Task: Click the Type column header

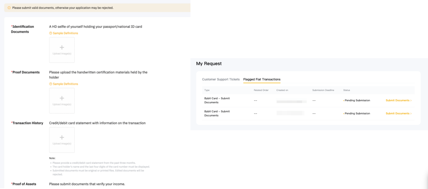Action: click(x=207, y=90)
